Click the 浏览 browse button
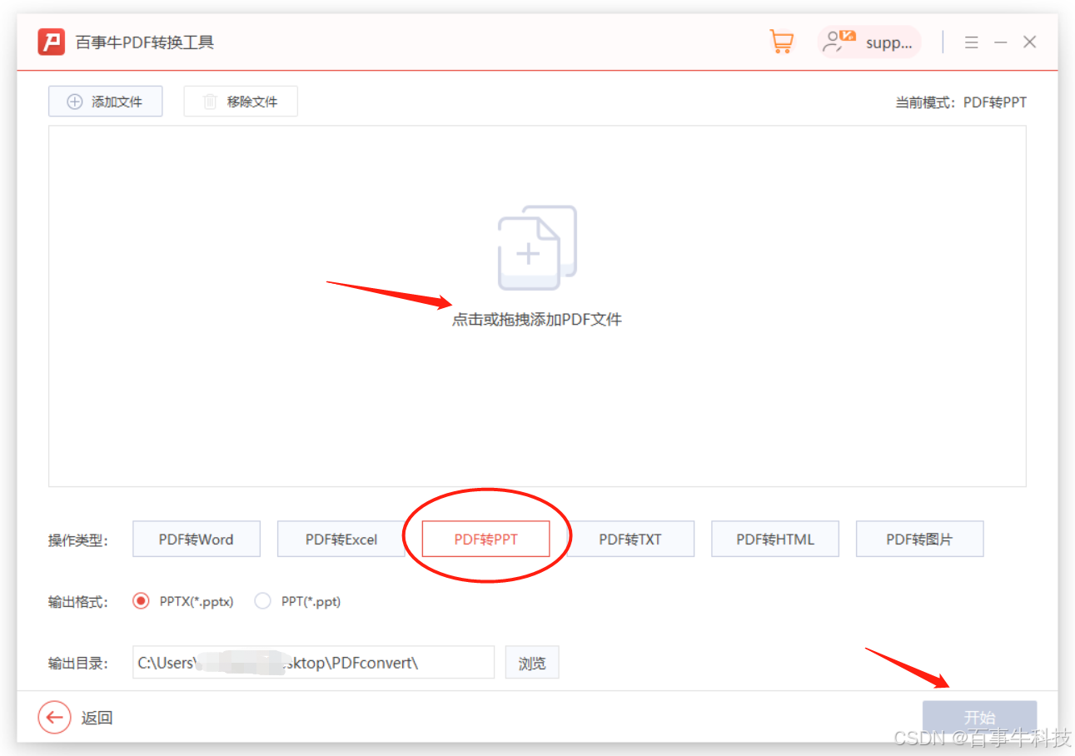Viewport: 1075px width, 756px height. [x=532, y=663]
